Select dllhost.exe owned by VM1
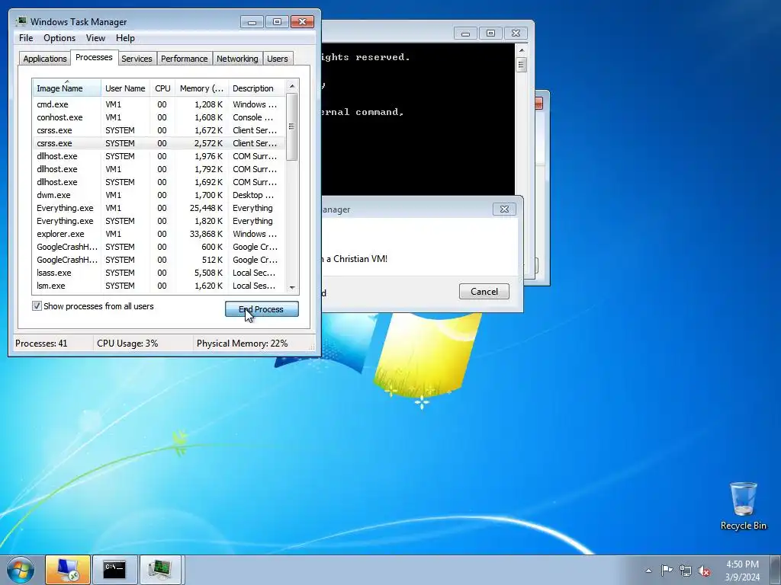This screenshot has width=781, height=585. pos(159,169)
